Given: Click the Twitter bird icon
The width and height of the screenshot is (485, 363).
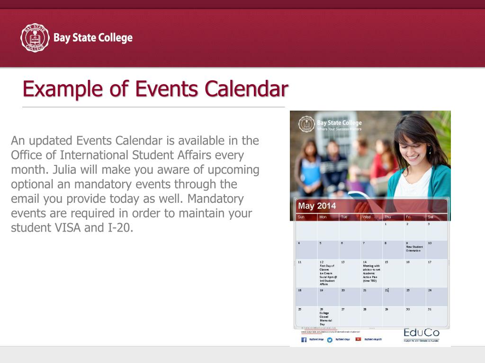Looking at the screenshot, I should click(330, 339).
